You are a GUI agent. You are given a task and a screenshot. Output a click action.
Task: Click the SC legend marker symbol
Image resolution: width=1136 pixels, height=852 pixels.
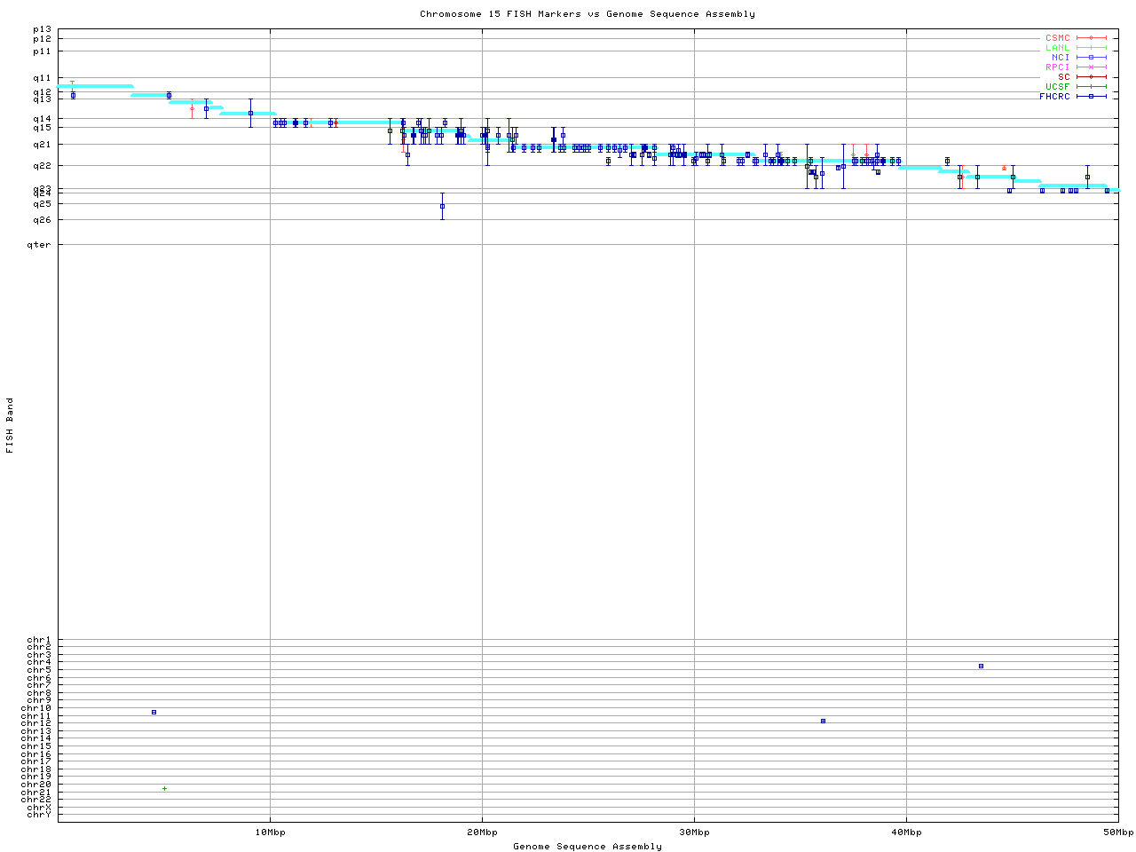tap(1091, 77)
